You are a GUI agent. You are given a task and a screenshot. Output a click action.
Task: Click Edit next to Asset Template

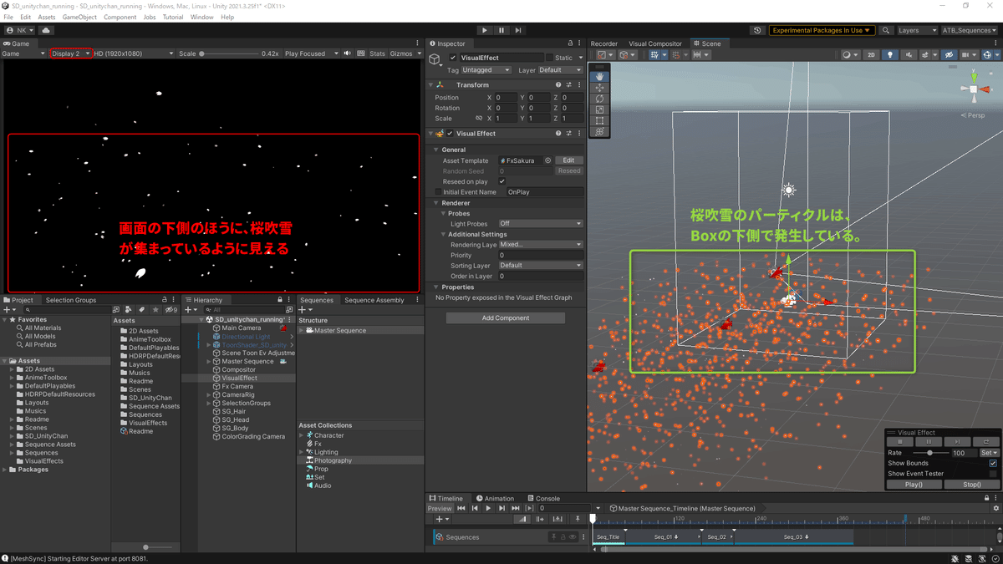(x=568, y=160)
